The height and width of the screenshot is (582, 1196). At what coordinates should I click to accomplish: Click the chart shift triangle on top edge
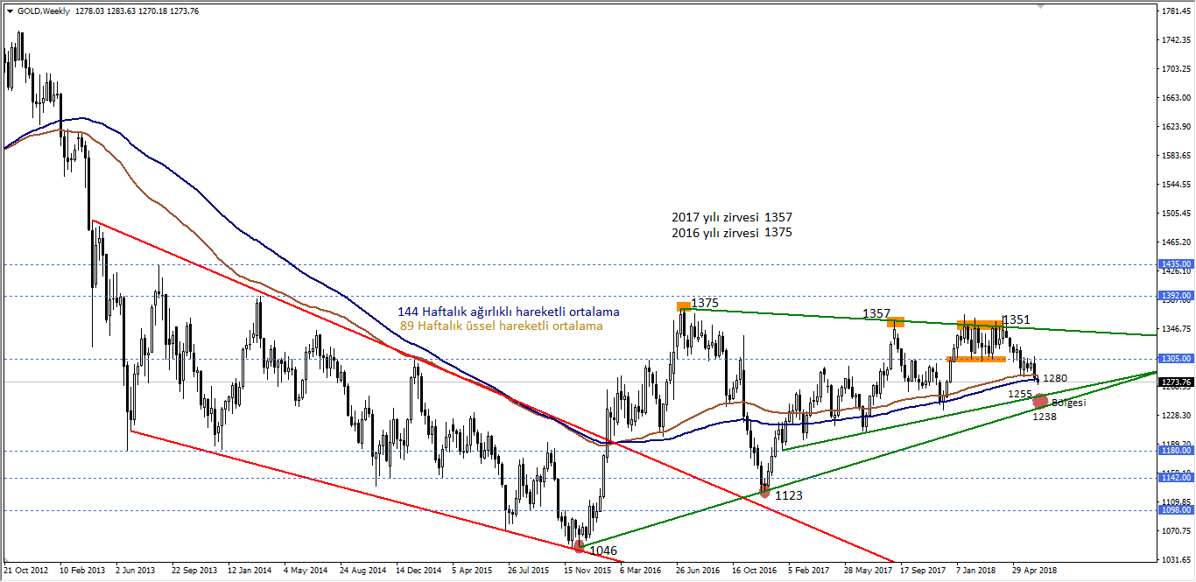click(1040, 7)
